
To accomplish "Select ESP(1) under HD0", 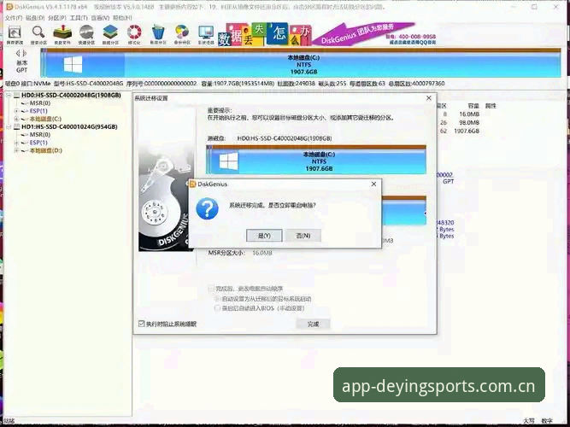I will [38, 111].
